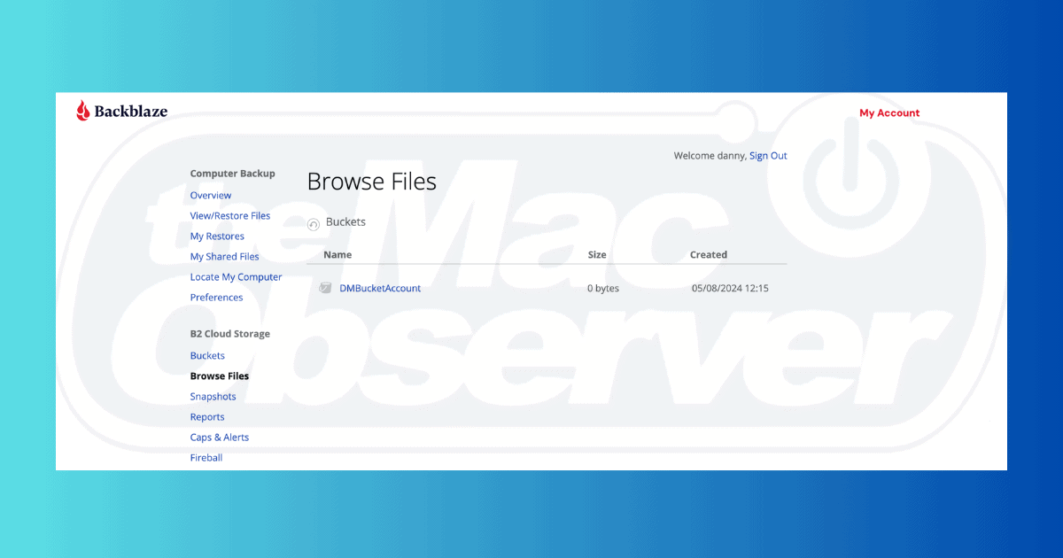Open Caps & Alerts settings

point(220,438)
